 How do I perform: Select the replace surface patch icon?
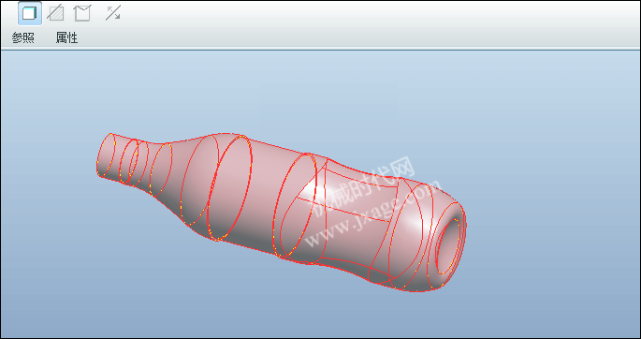click(x=81, y=13)
